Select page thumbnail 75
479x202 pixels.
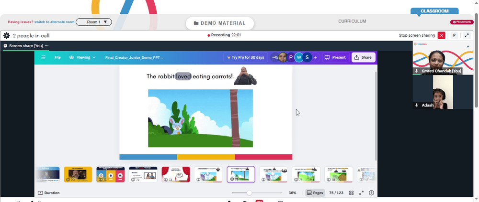point(241,175)
